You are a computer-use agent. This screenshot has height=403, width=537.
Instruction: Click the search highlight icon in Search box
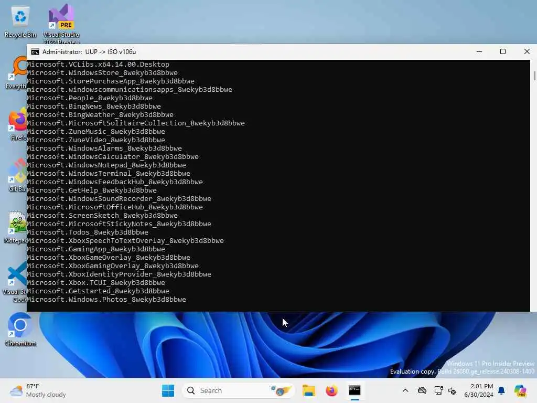[281, 390]
